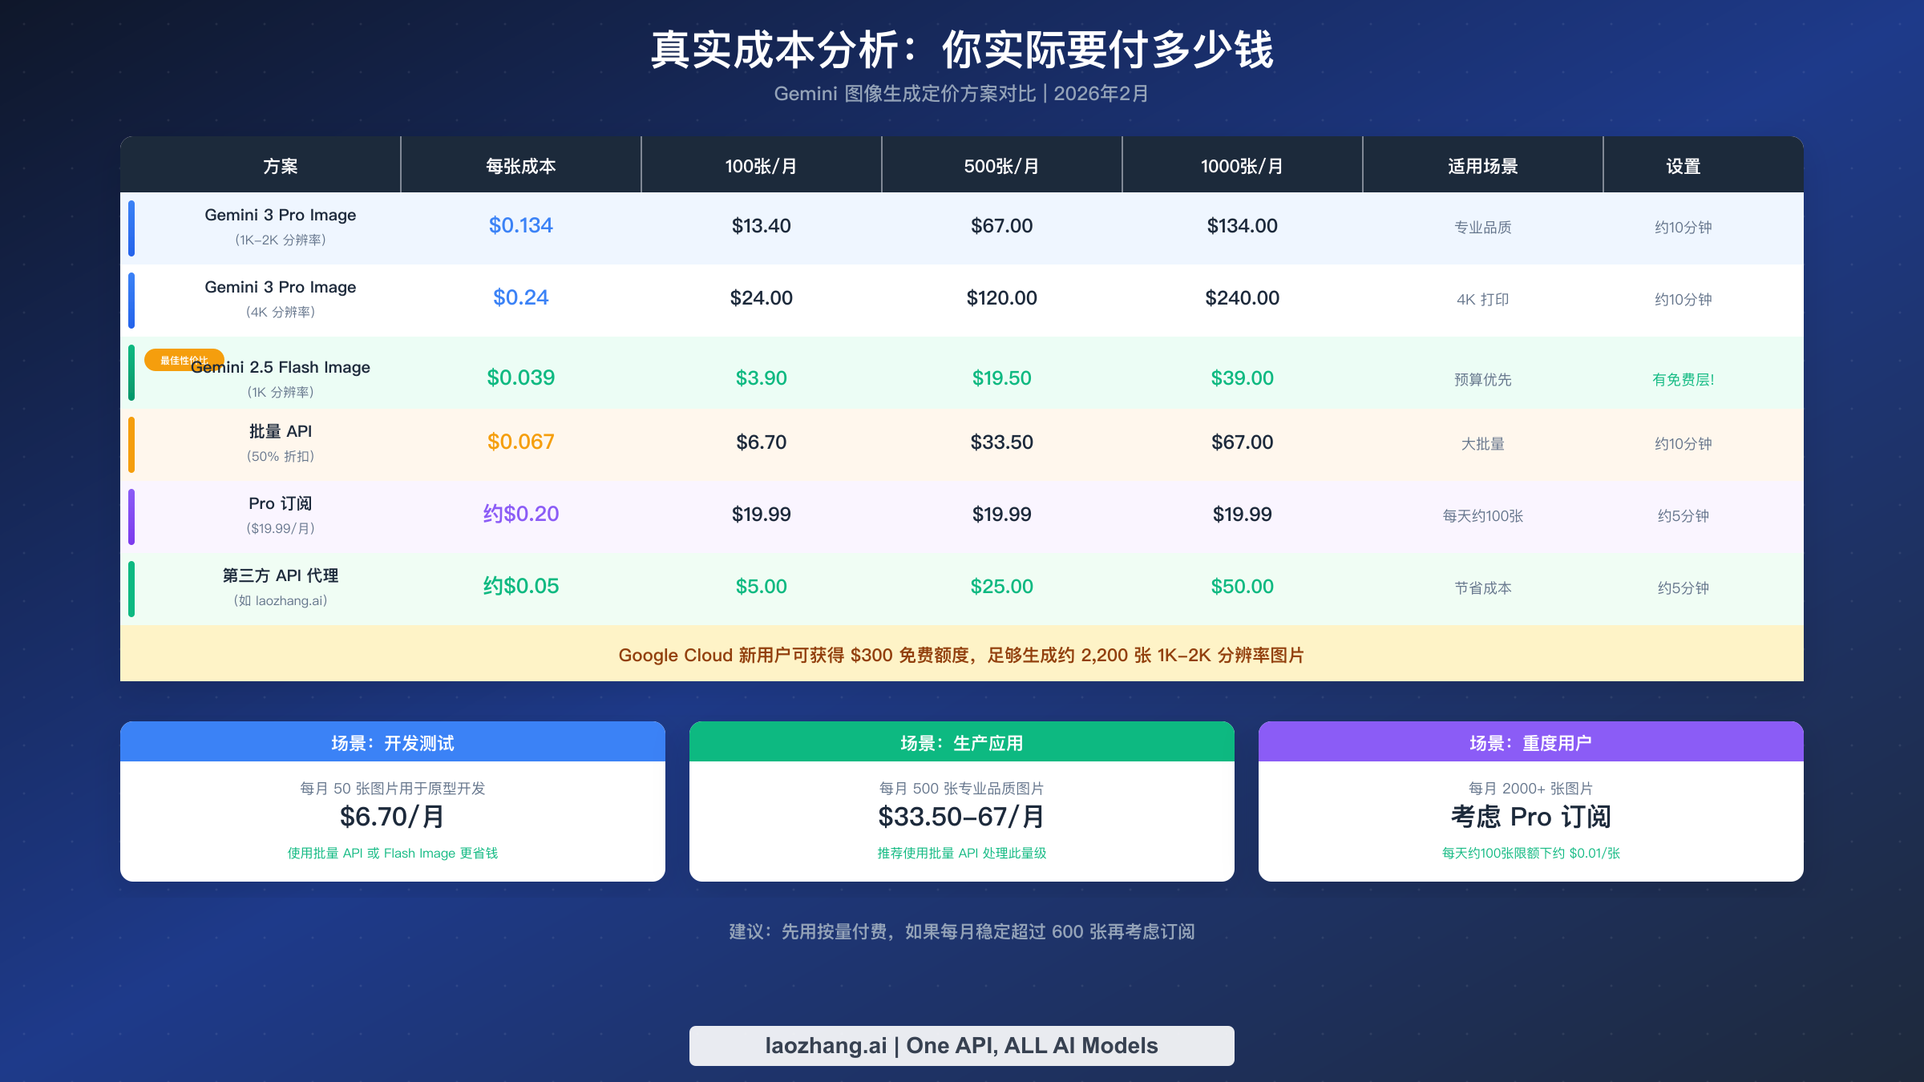The height and width of the screenshot is (1082, 1924).
Task: Click the 最佳性价比 badge
Action: pyautogui.click(x=184, y=360)
